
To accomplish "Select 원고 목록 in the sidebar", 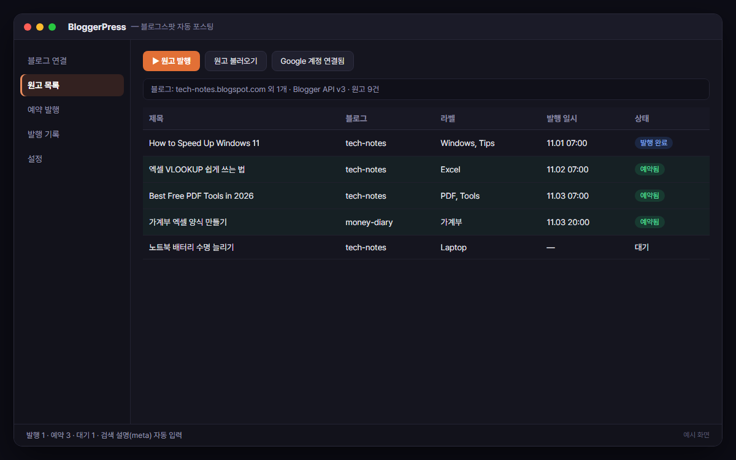I will pyautogui.click(x=72, y=85).
